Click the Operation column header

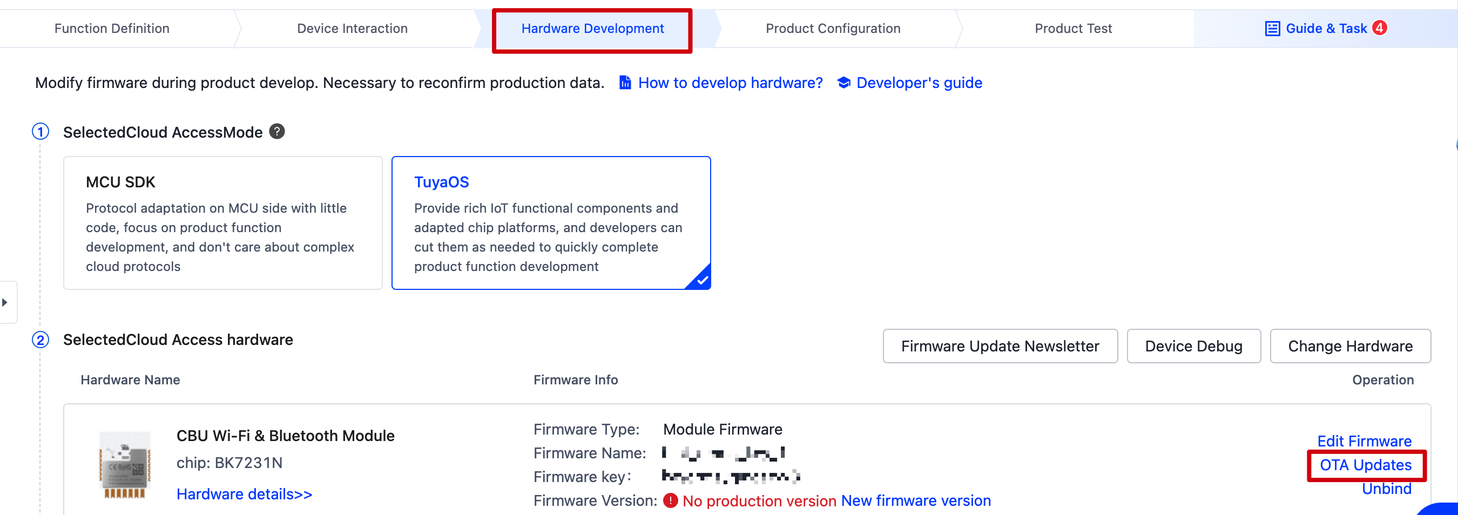tap(1383, 380)
